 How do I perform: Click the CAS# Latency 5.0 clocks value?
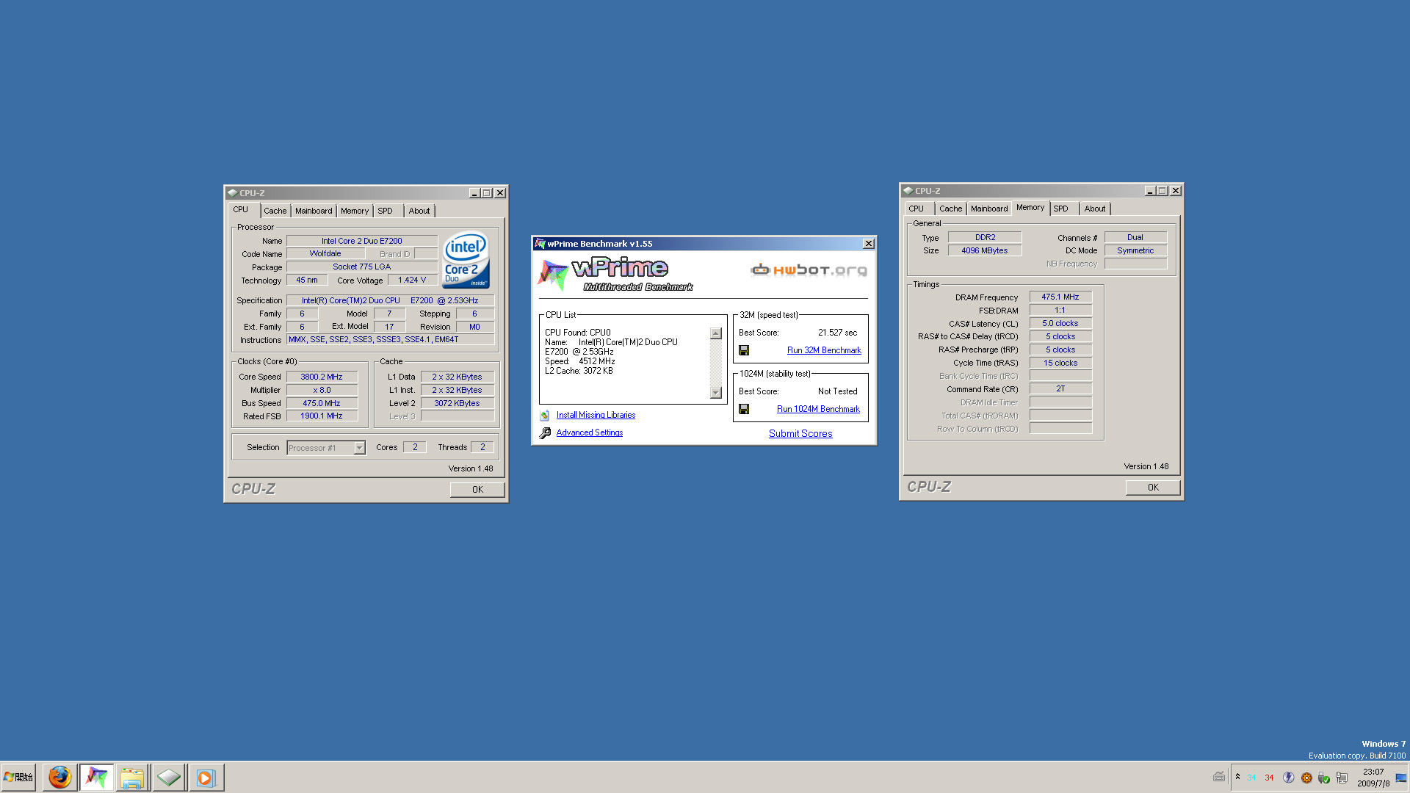(1060, 324)
